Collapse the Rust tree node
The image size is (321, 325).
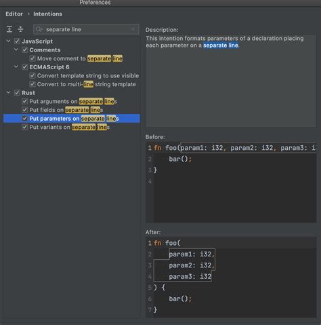click(8, 92)
